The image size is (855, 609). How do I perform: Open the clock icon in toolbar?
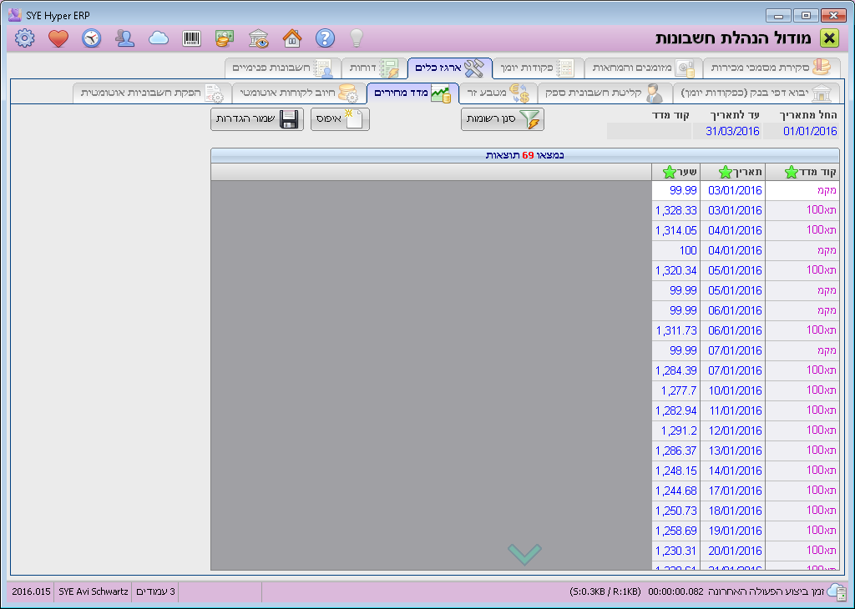(x=92, y=38)
